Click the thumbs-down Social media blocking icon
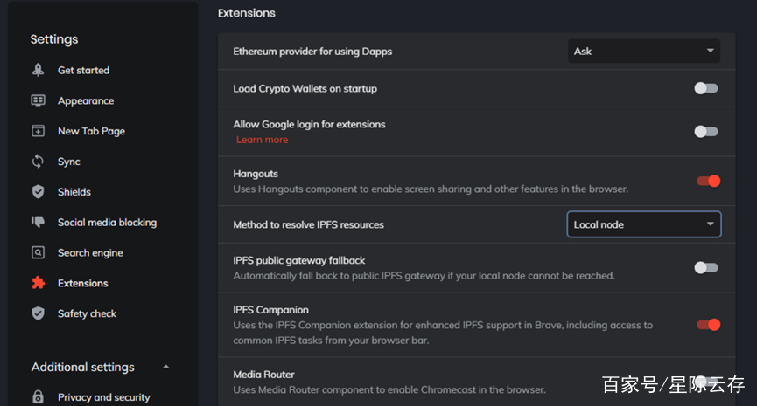The image size is (757, 406). [x=38, y=222]
